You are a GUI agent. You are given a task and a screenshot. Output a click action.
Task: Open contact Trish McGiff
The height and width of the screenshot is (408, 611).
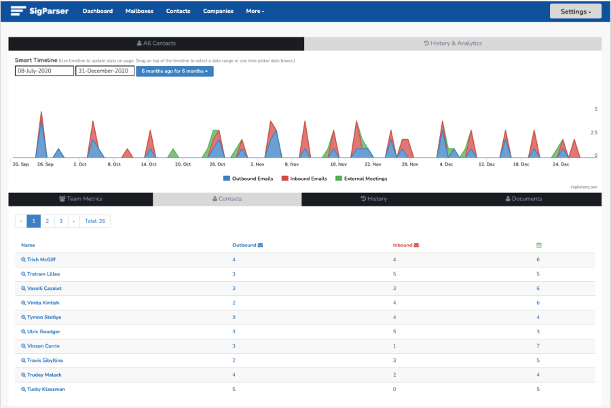click(41, 259)
